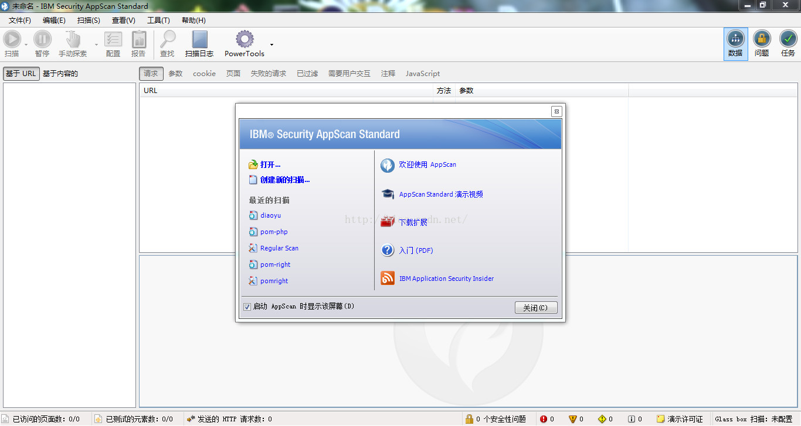The image size is (801, 426).
Task: Switch to the 参数 tab
Action: (175, 74)
